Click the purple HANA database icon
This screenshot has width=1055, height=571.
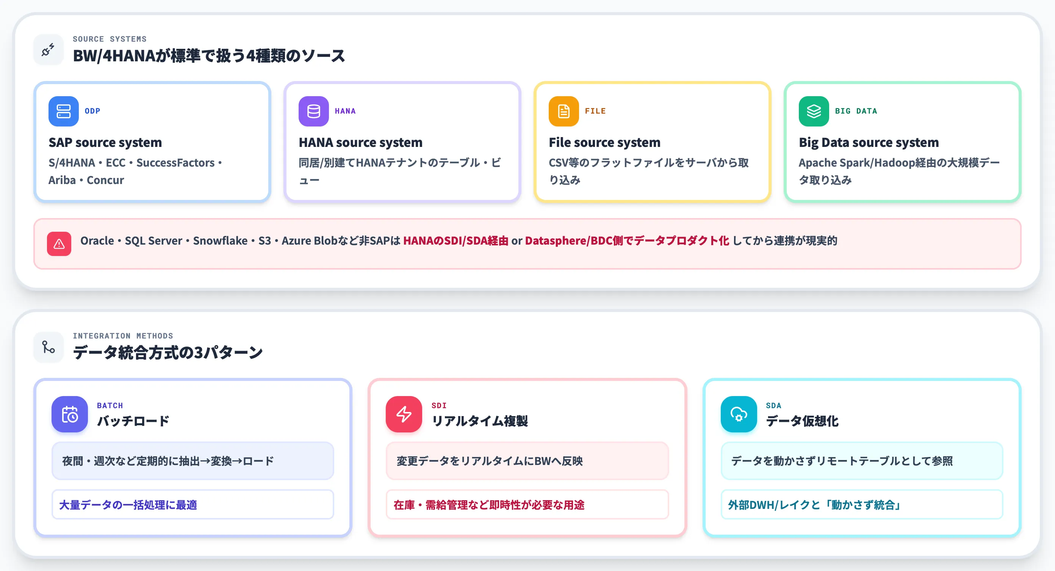314,111
